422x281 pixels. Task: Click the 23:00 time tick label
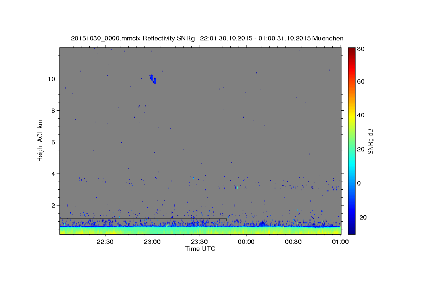(x=152, y=242)
